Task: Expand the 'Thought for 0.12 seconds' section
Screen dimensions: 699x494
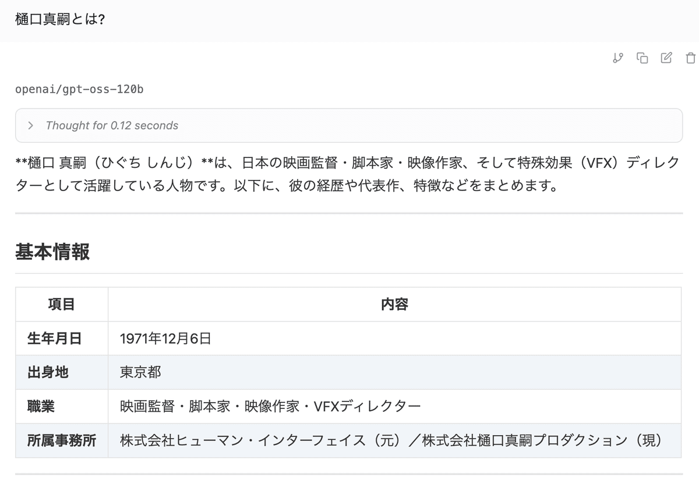Action: pyautogui.click(x=111, y=125)
